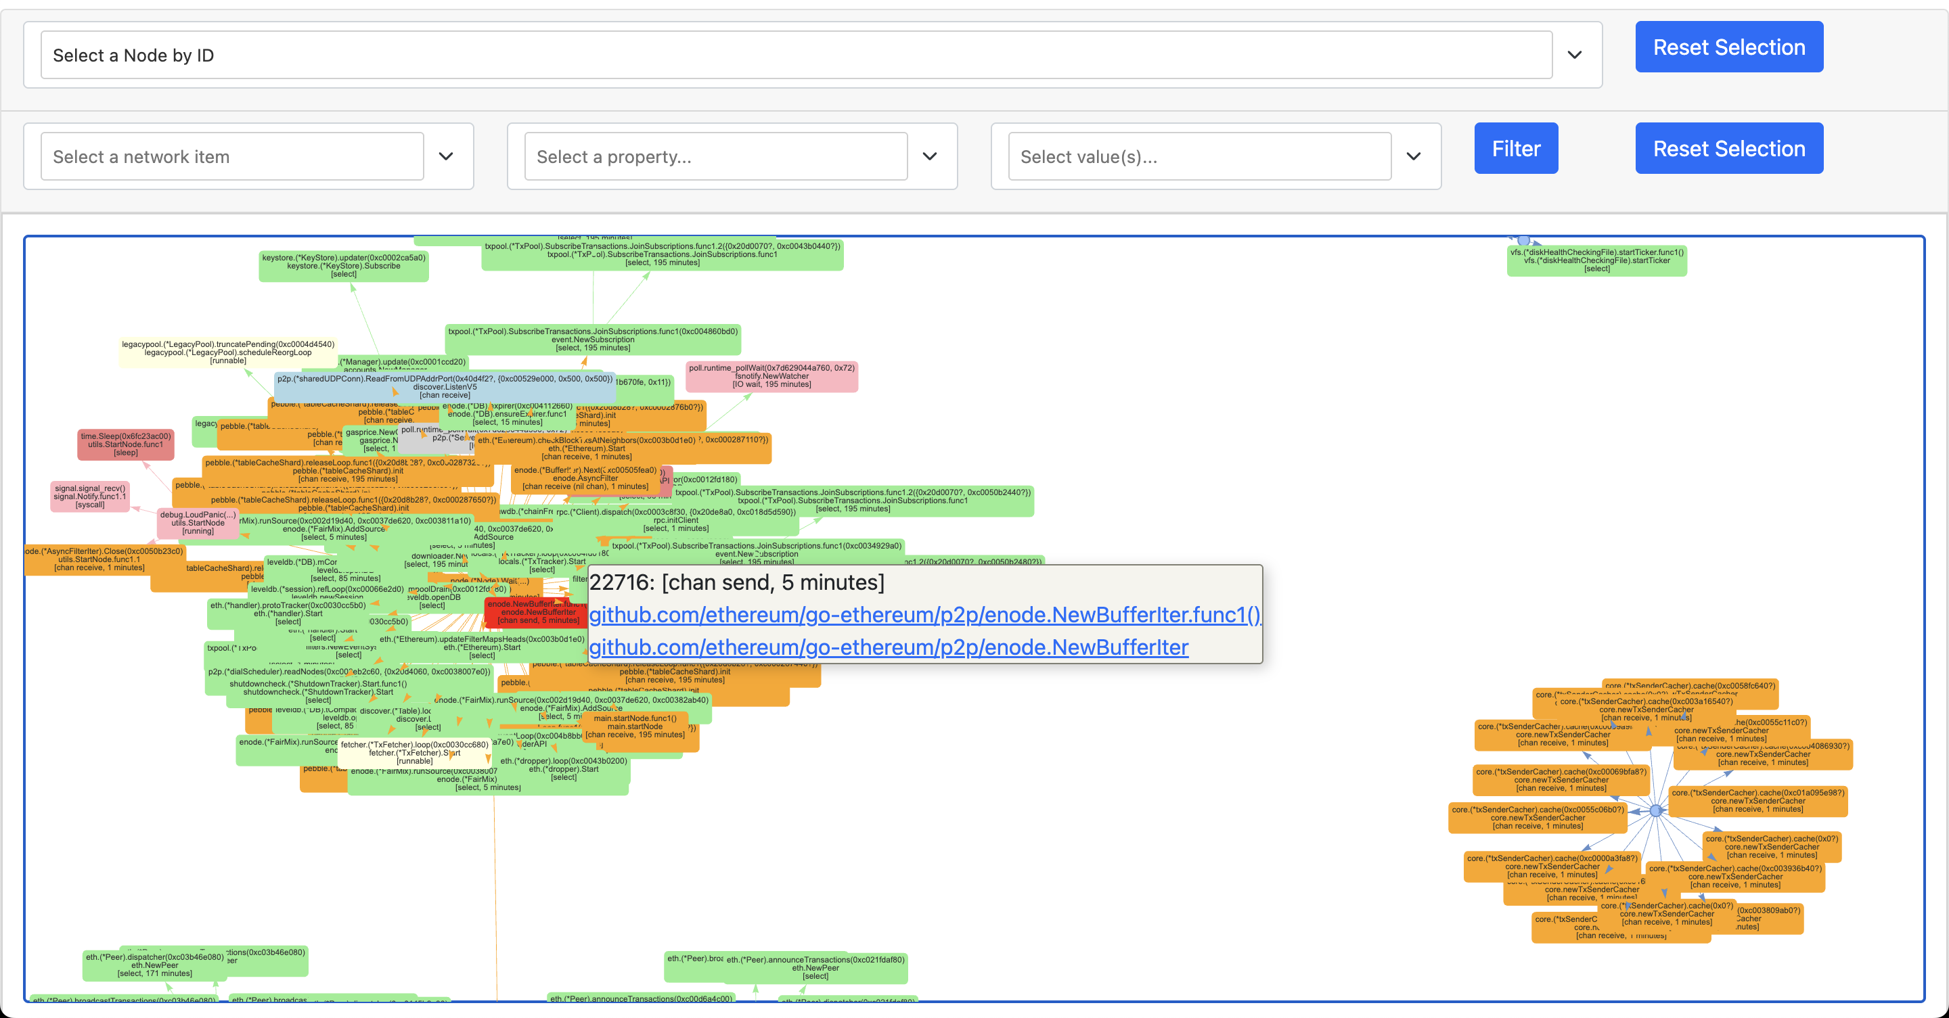Select the pink debug.LoudPanic running node
This screenshot has height=1018, width=1949.
coord(197,524)
